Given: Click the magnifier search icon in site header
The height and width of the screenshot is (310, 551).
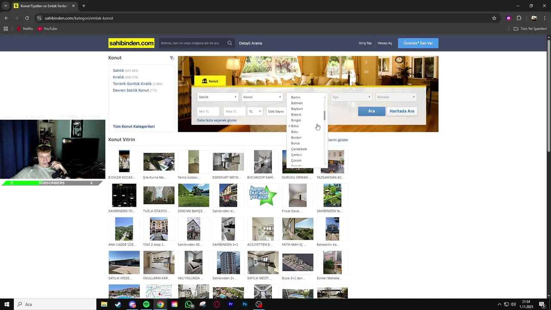Looking at the screenshot, I should tap(230, 43).
